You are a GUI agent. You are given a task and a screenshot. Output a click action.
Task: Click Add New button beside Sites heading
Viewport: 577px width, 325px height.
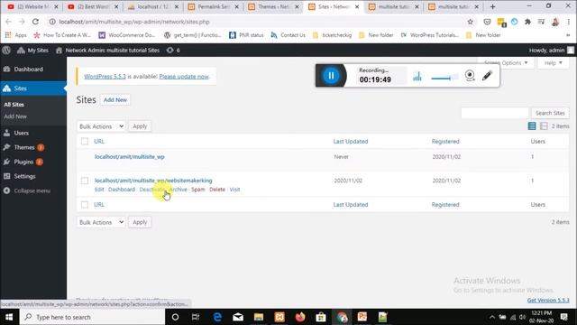[115, 100]
